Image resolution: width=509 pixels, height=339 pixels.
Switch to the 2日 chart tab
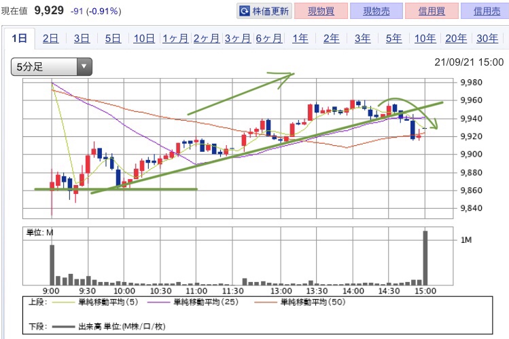click(50, 39)
